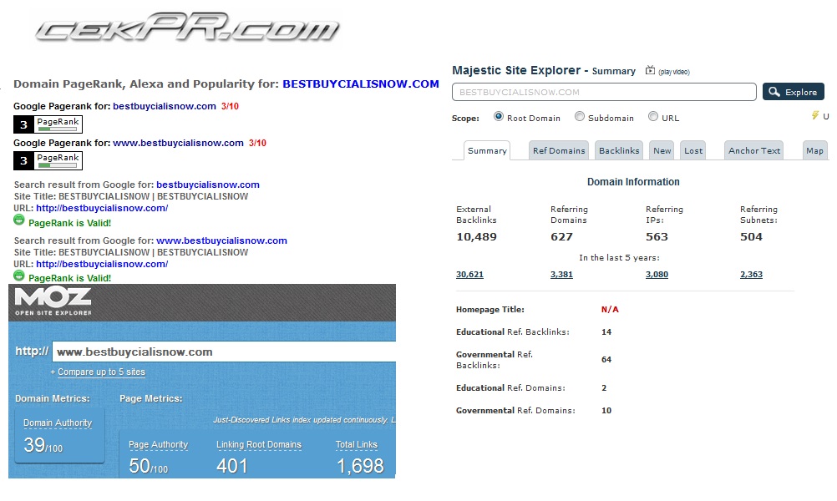Image resolution: width=837 pixels, height=501 pixels.
Task: Click the 2,363 referring subnets link
Action: coord(751,274)
